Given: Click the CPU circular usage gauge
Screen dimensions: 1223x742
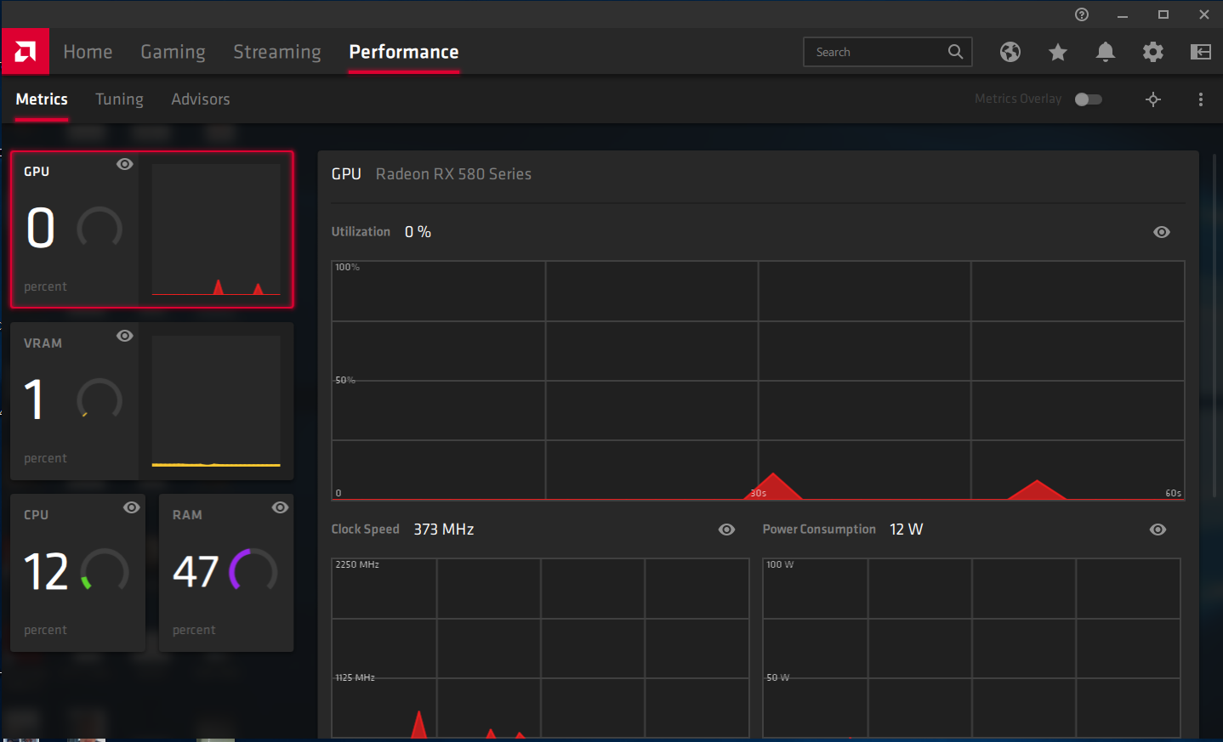Looking at the screenshot, I should pos(105,571).
